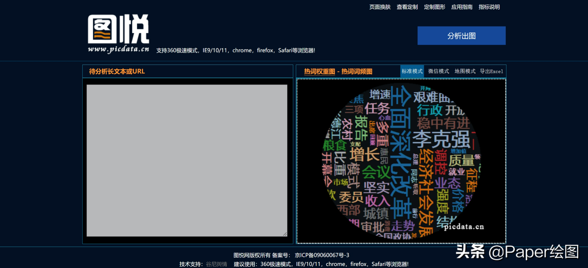Image resolution: width=588 pixels, height=268 pixels.
Task: Open the 页面换肤 skin option
Action: (379, 7)
